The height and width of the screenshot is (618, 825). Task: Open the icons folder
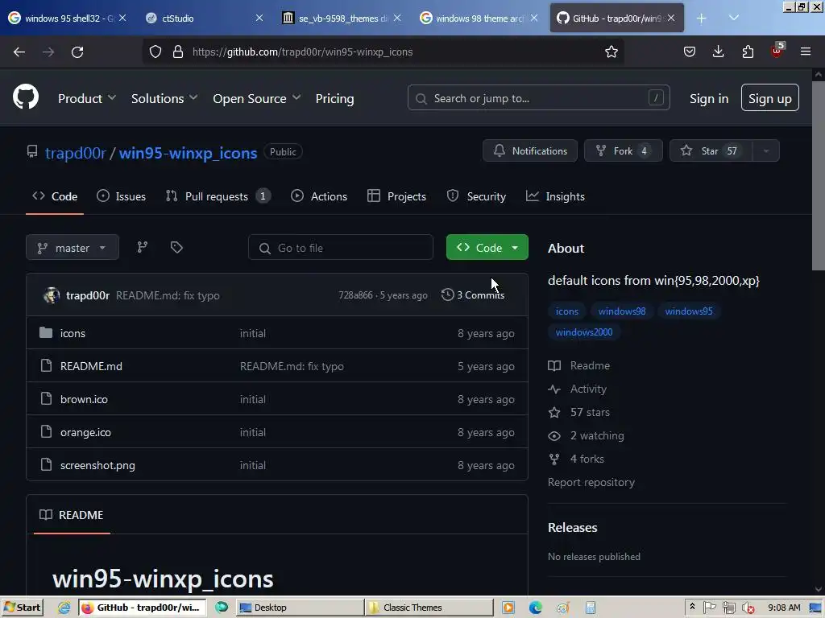[73, 333]
